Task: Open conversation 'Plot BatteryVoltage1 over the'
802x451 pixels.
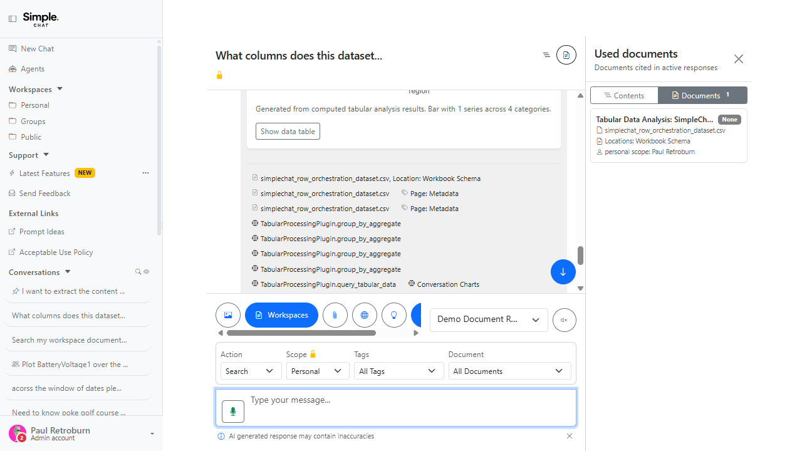Action: click(78, 364)
